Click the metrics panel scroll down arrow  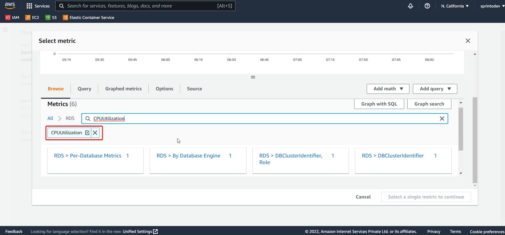pos(461,173)
